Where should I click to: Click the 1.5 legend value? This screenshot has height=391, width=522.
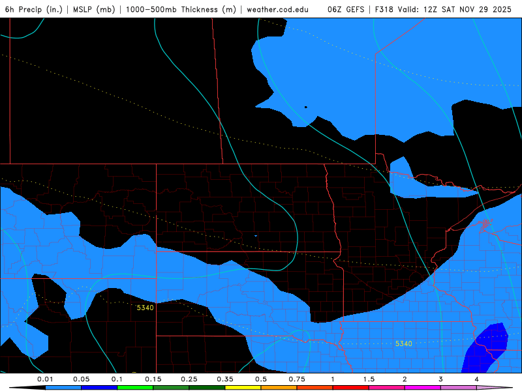pyautogui.click(x=369, y=379)
